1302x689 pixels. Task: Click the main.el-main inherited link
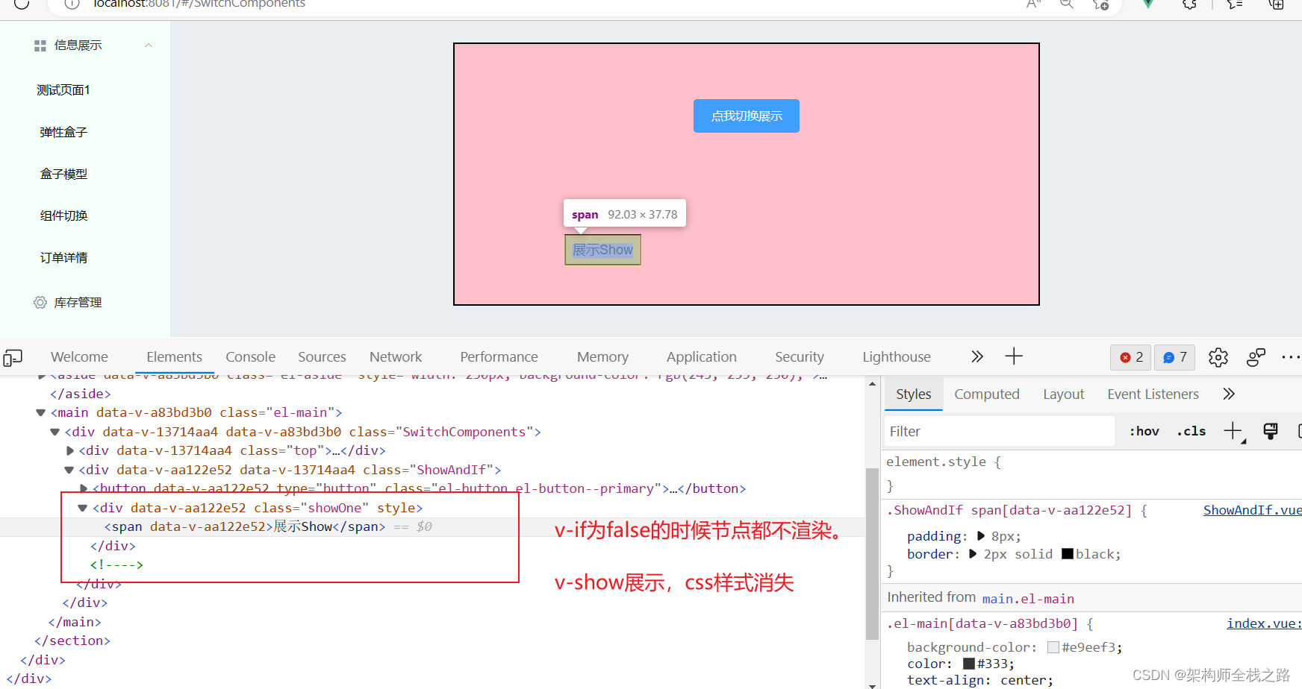tap(1028, 599)
